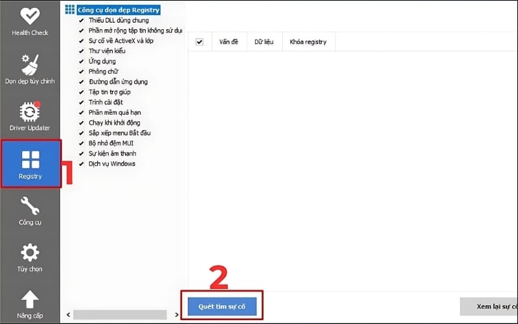Toggle Đường dẫn ứng dụng checkbox
The width and height of the screenshot is (518, 324).
coord(82,82)
